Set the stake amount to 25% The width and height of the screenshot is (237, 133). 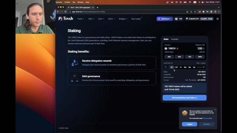pyautogui.click(x=169, y=57)
